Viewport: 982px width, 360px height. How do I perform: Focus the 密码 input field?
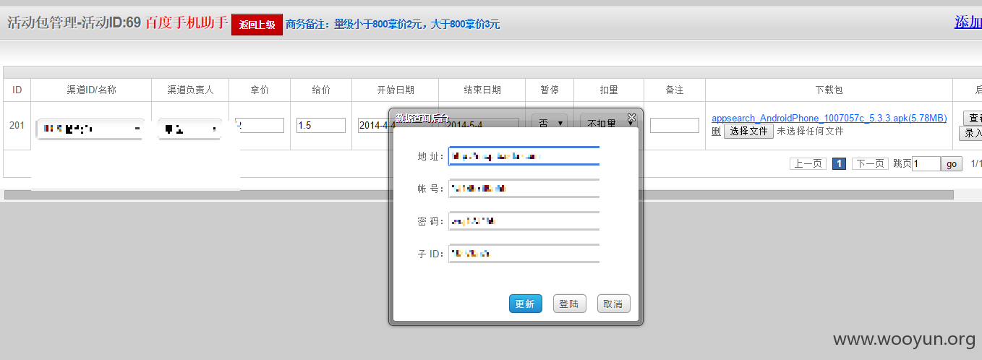click(524, 221)
